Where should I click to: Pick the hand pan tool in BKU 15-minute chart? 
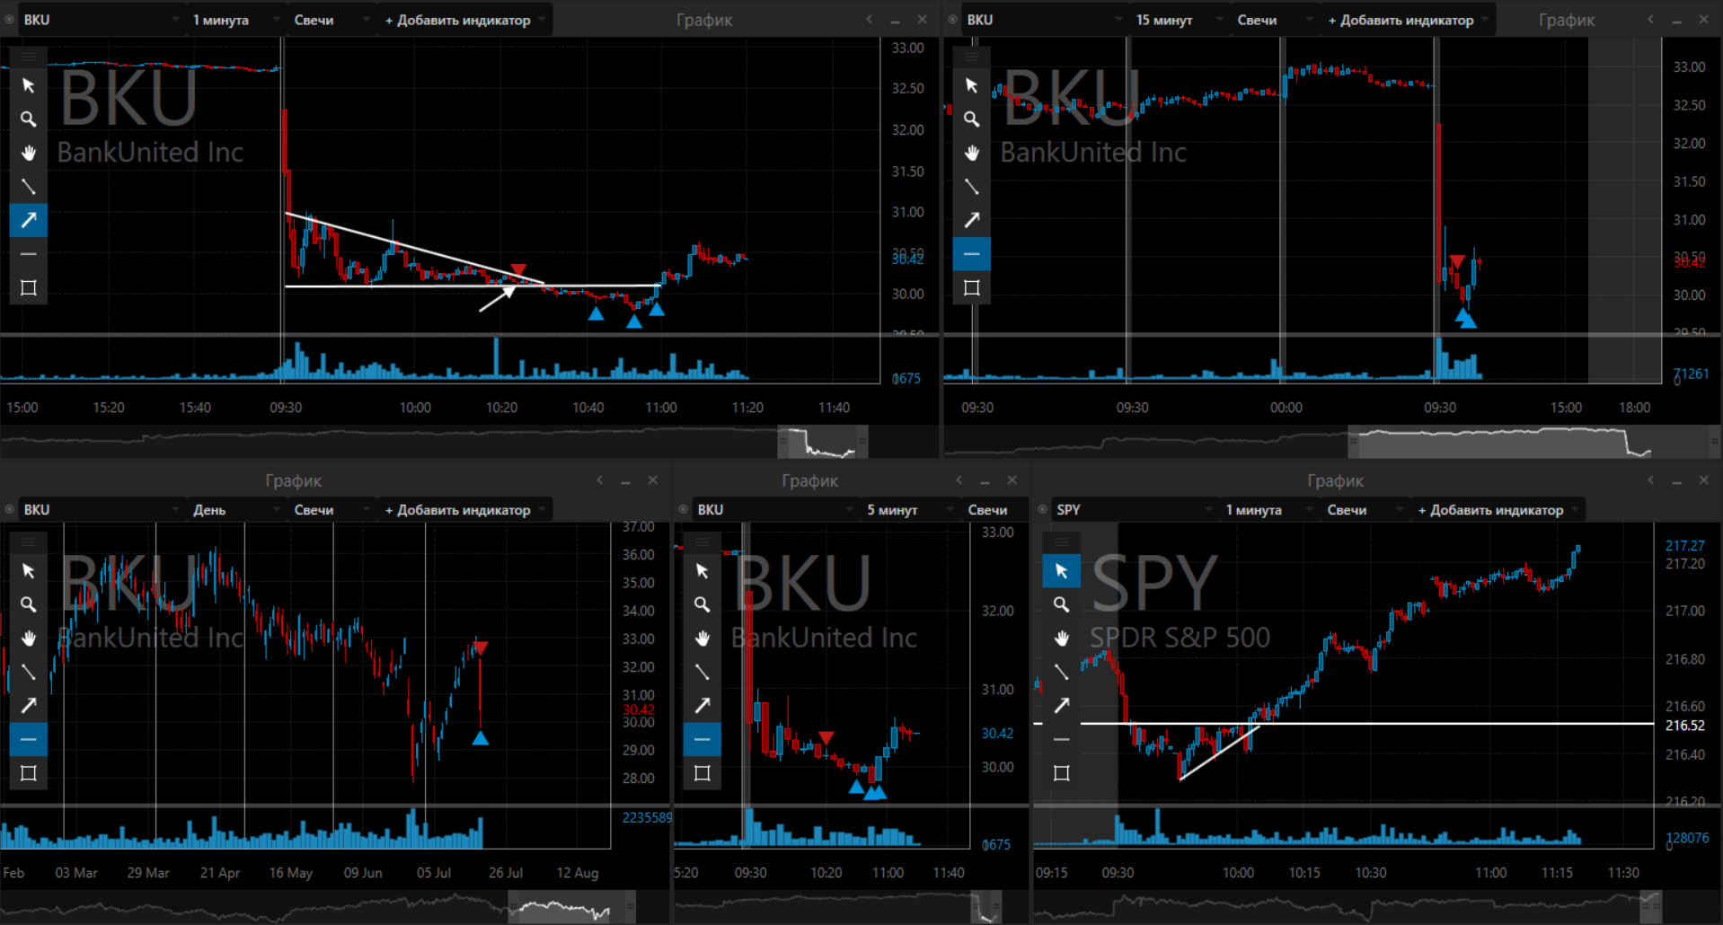click(x=971, y=153)
